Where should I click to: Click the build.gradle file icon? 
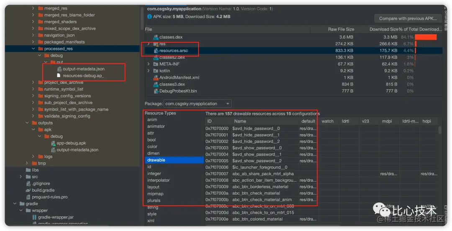click(x=28, y=190)
